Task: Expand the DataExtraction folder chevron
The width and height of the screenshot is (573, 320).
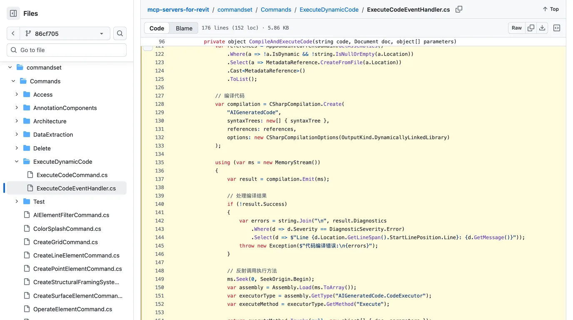Action: [x=17, y=135]
